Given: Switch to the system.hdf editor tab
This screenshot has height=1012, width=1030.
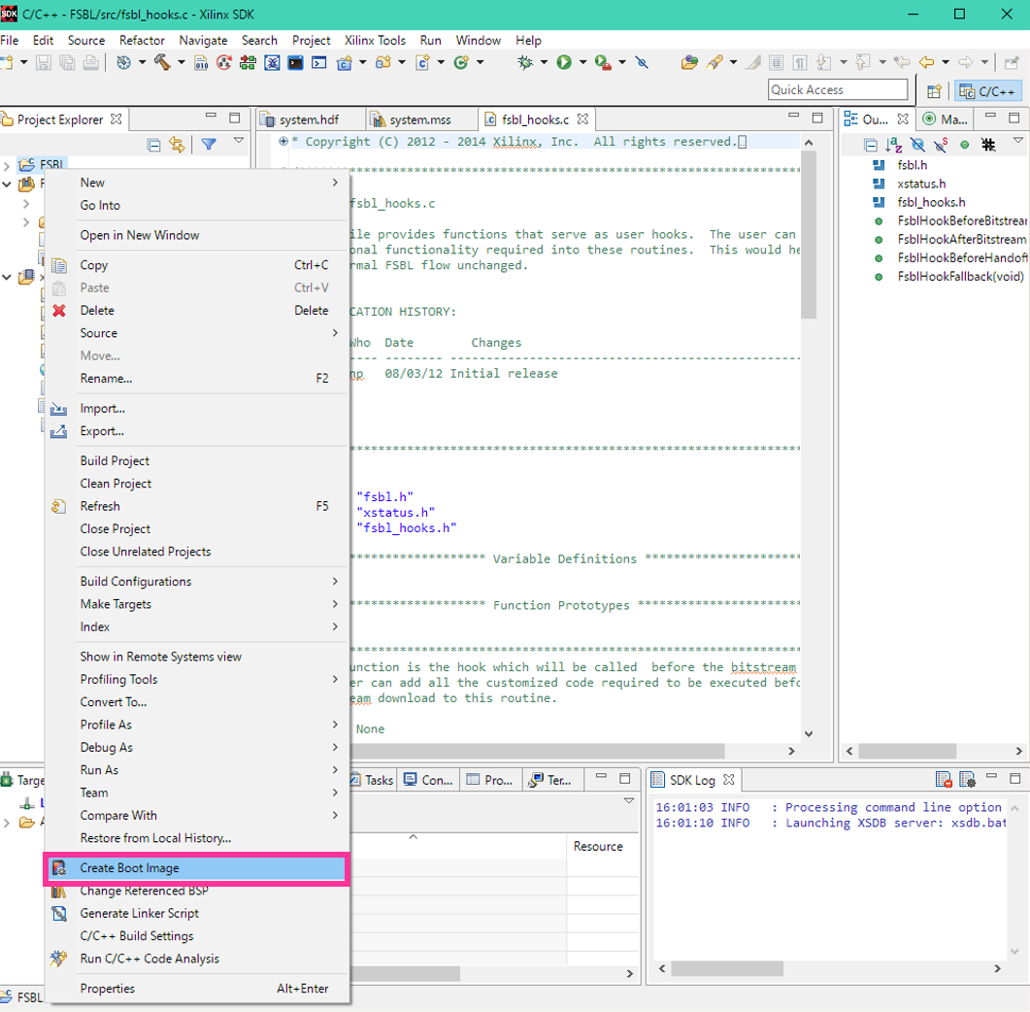Looking at the screenshot, I should [x=310, y=119].
